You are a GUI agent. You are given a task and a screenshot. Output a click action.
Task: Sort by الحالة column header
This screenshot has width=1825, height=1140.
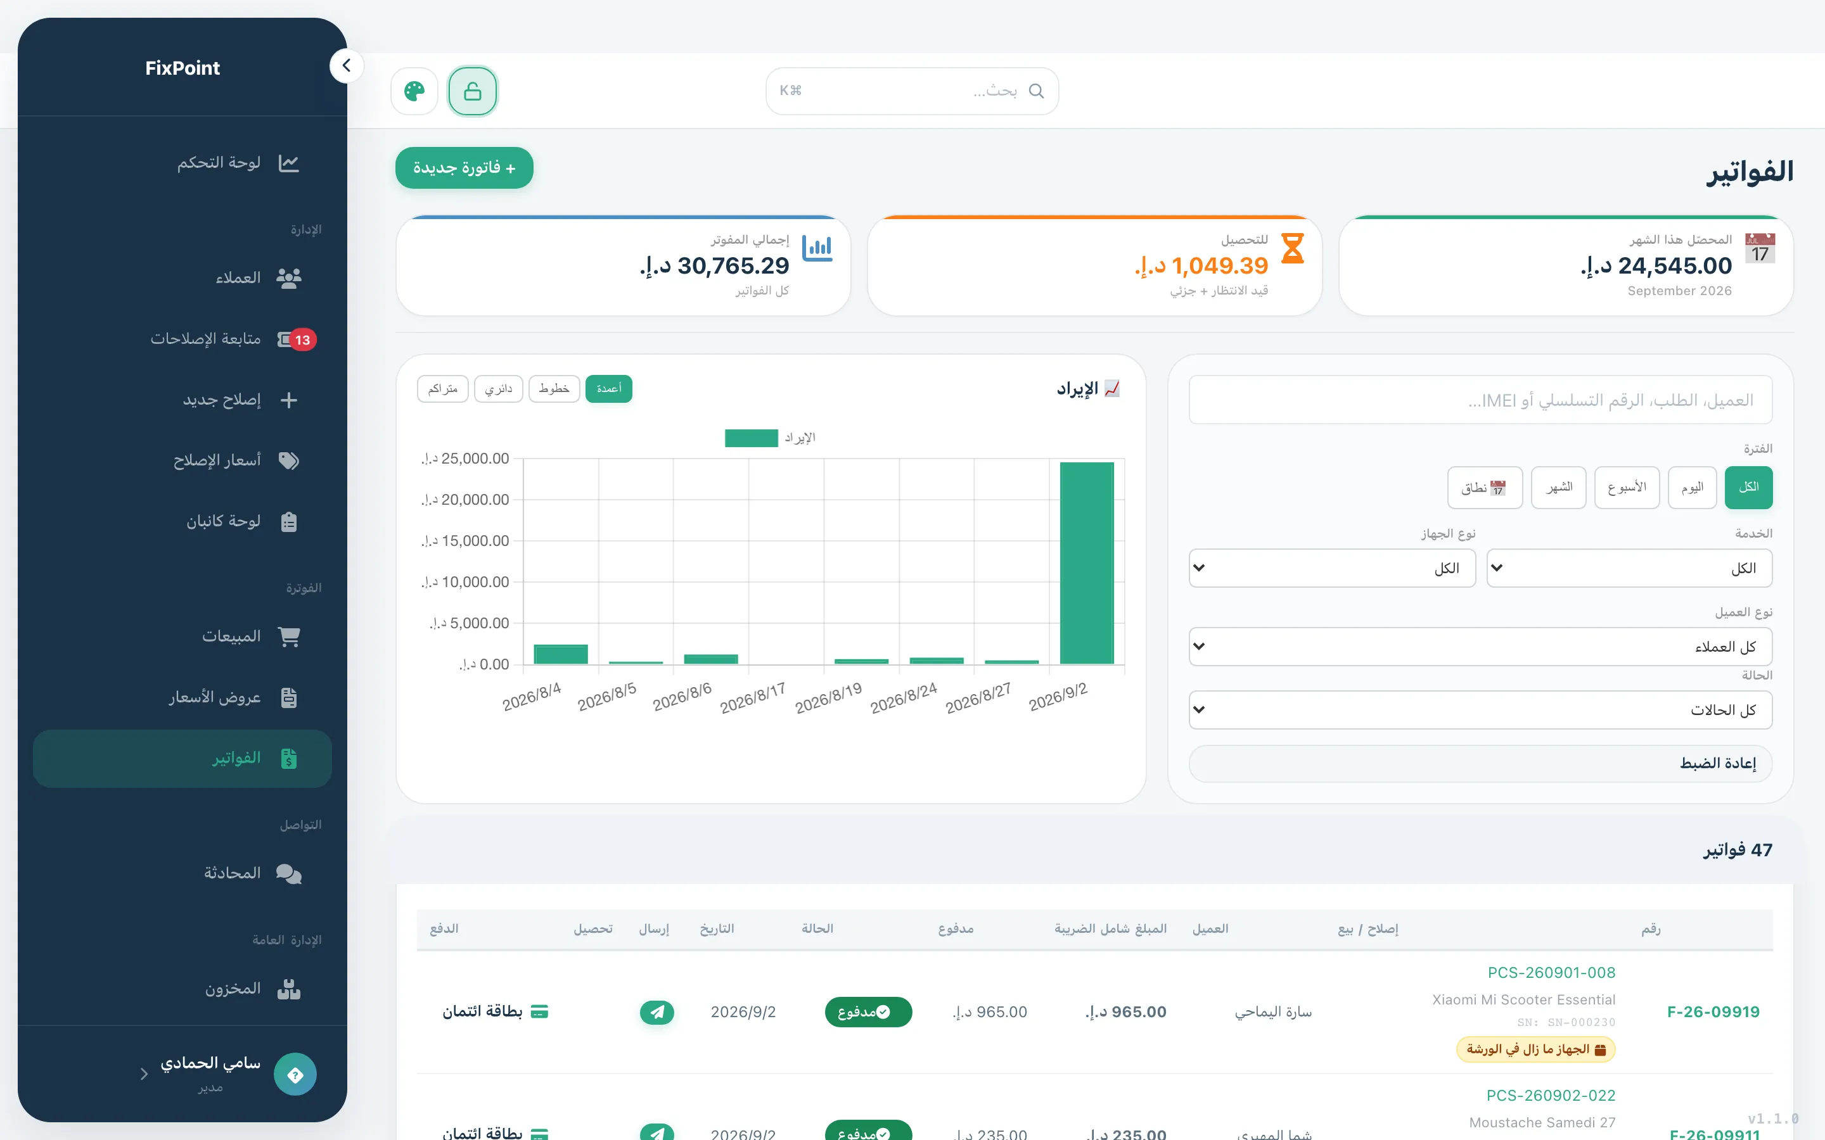[x=817, y=929]
